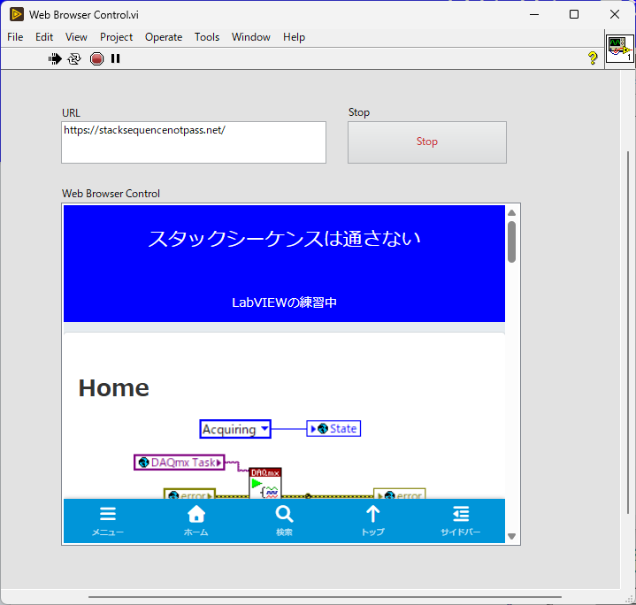Click the Home heading text
Viewport: 636px width, 605px height.
(x=113, y=388)
